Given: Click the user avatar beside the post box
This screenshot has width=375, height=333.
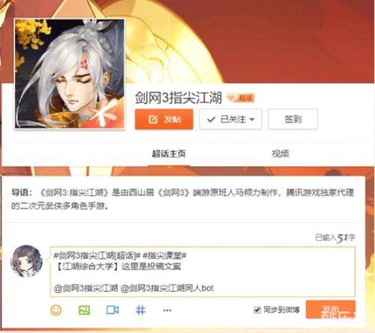Looking at the screenshot, I should coord(26,261).
